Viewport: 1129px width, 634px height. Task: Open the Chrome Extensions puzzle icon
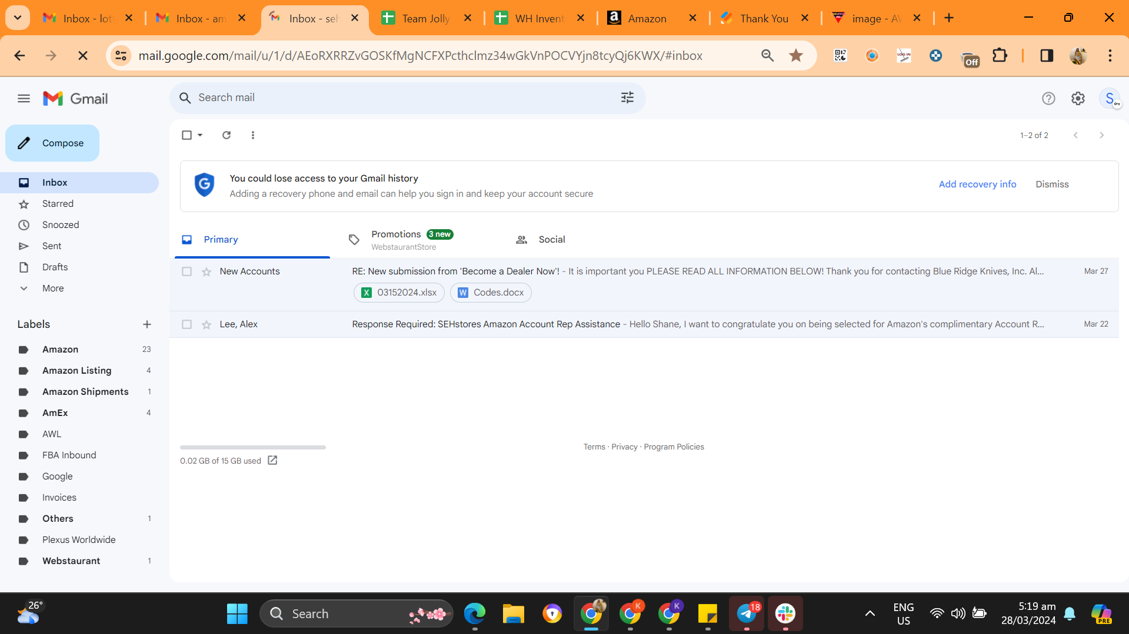click(x=1000, y=56)
